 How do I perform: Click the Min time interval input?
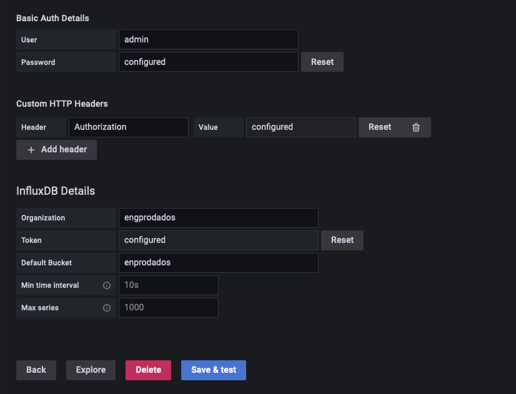[169, 285]
